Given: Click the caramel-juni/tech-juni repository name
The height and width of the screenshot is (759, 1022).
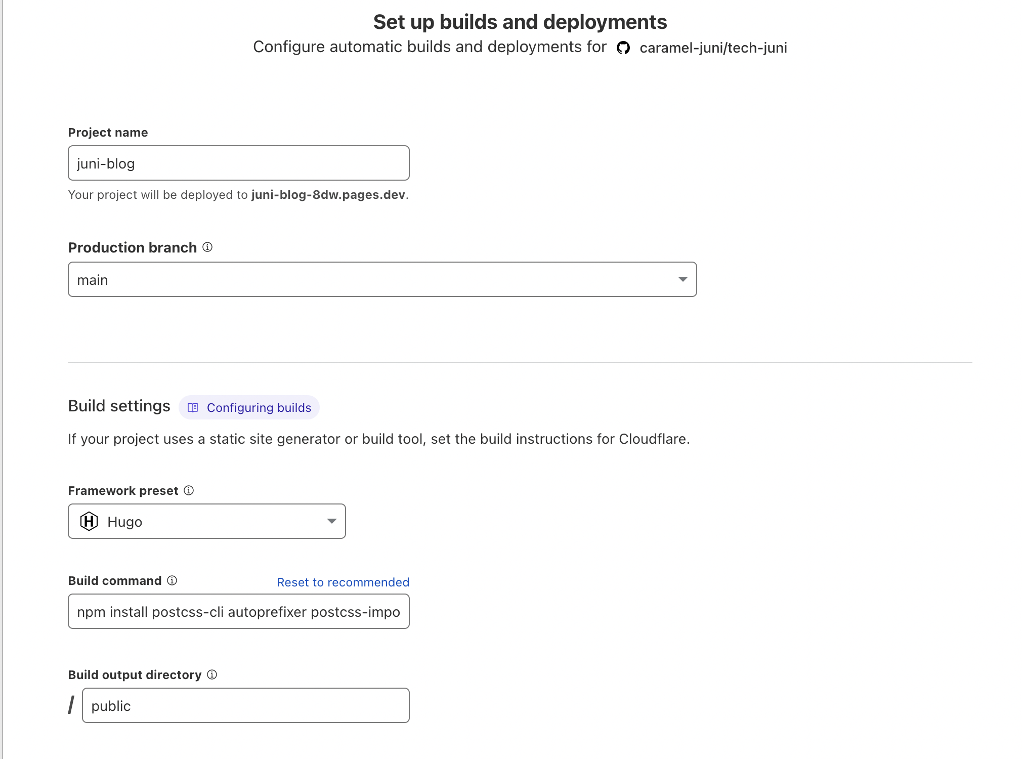Looking at the screenshot, I should coord(713,48).
